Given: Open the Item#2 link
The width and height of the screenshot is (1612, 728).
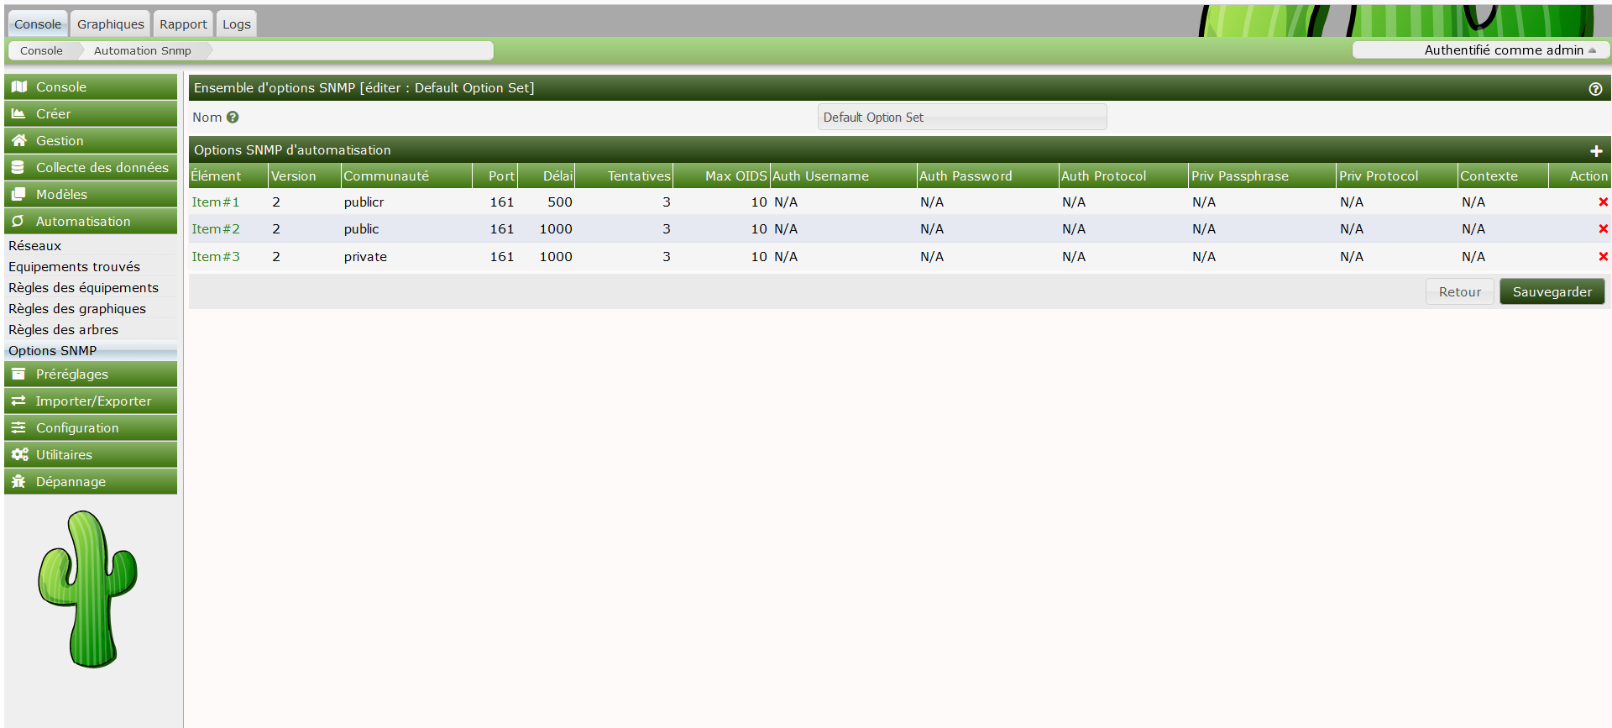Looking at the screenshot, I should (216, 229).
